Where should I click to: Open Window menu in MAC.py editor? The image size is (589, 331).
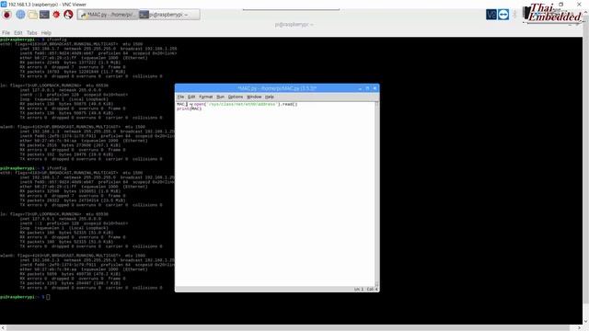click(x=254, y=97)
